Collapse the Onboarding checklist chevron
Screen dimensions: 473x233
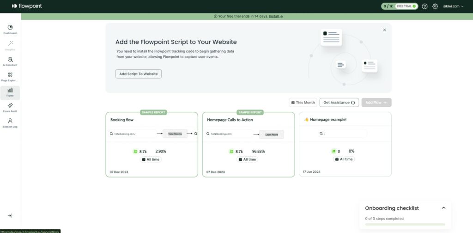click(443, 208)
